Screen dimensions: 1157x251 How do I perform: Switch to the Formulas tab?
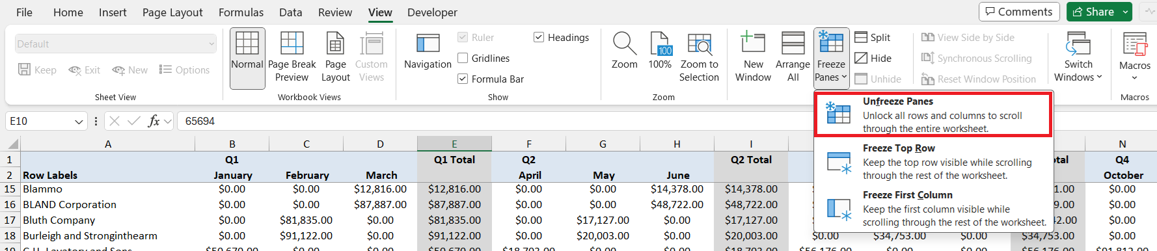(x=241, y=12)
